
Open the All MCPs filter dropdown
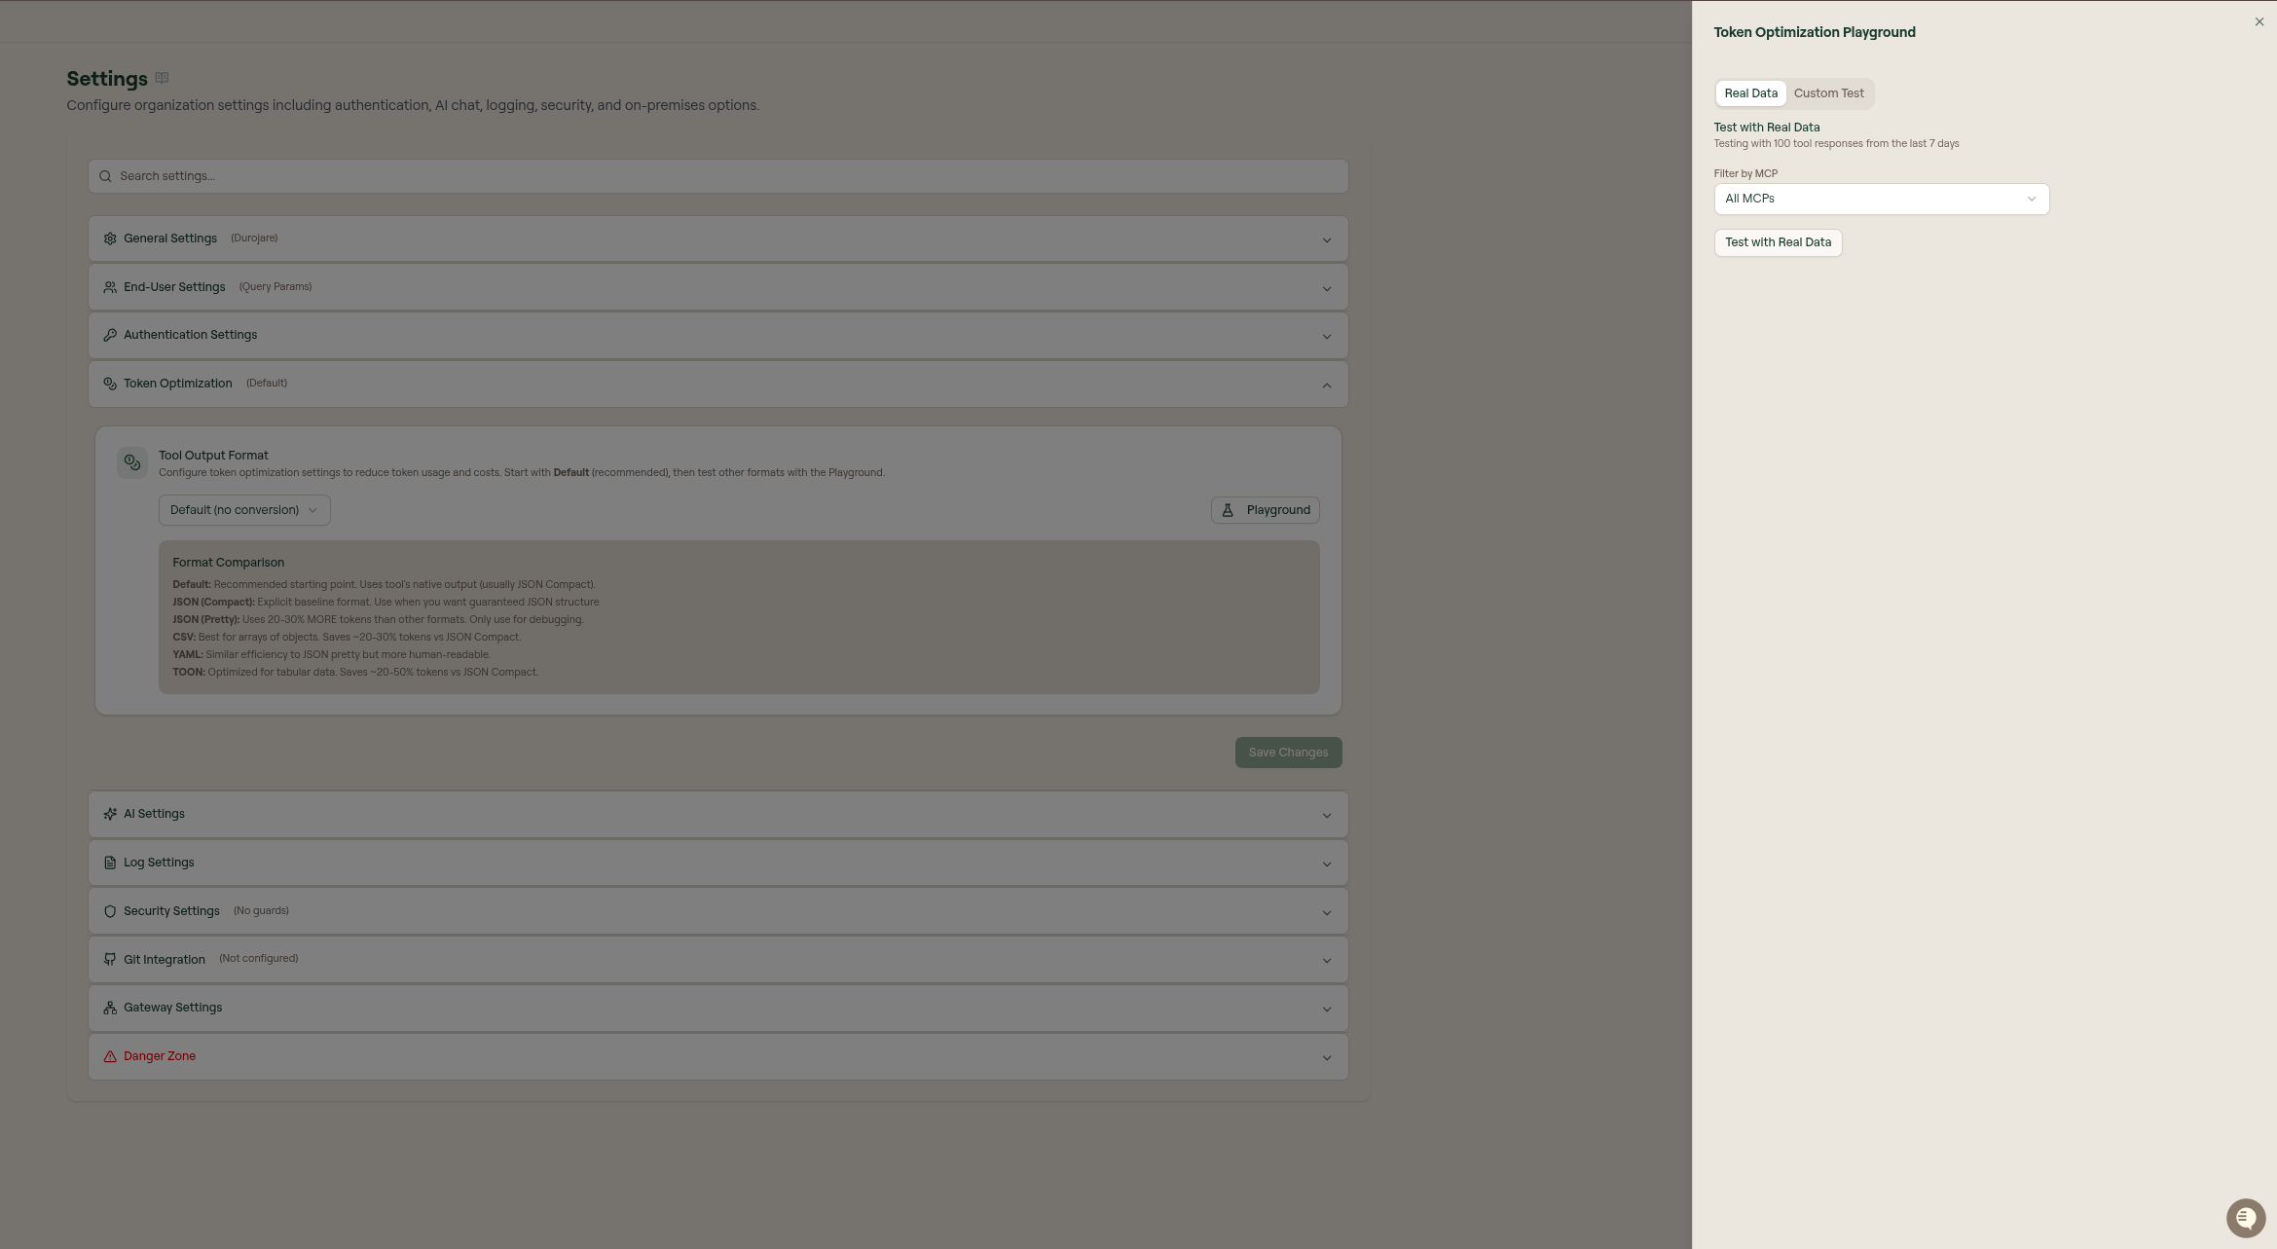pos(1881,199)
